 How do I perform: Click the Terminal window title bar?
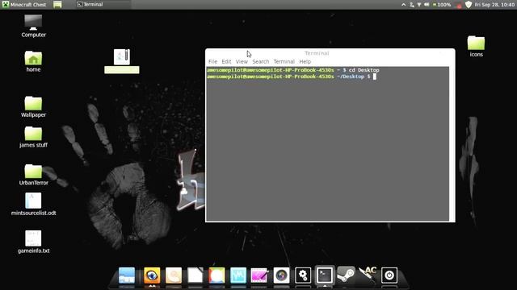pyautogui.click(x=330, y=53)
